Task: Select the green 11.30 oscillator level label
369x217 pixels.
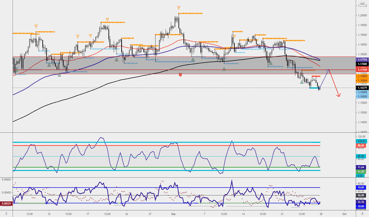Action: [x=361, y=172]
